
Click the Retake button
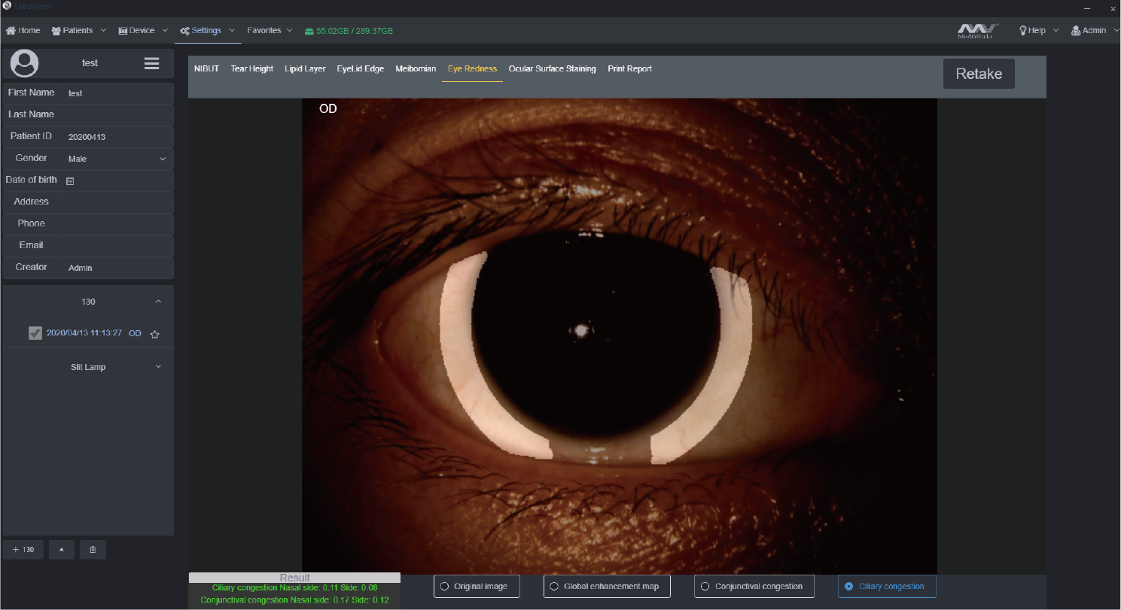coord(979,74)
